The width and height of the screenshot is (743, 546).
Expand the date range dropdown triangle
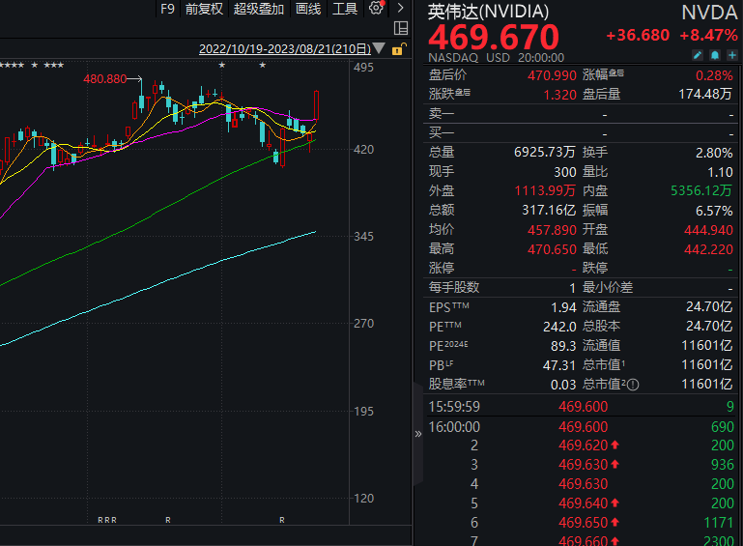click(x=379, y=48)
